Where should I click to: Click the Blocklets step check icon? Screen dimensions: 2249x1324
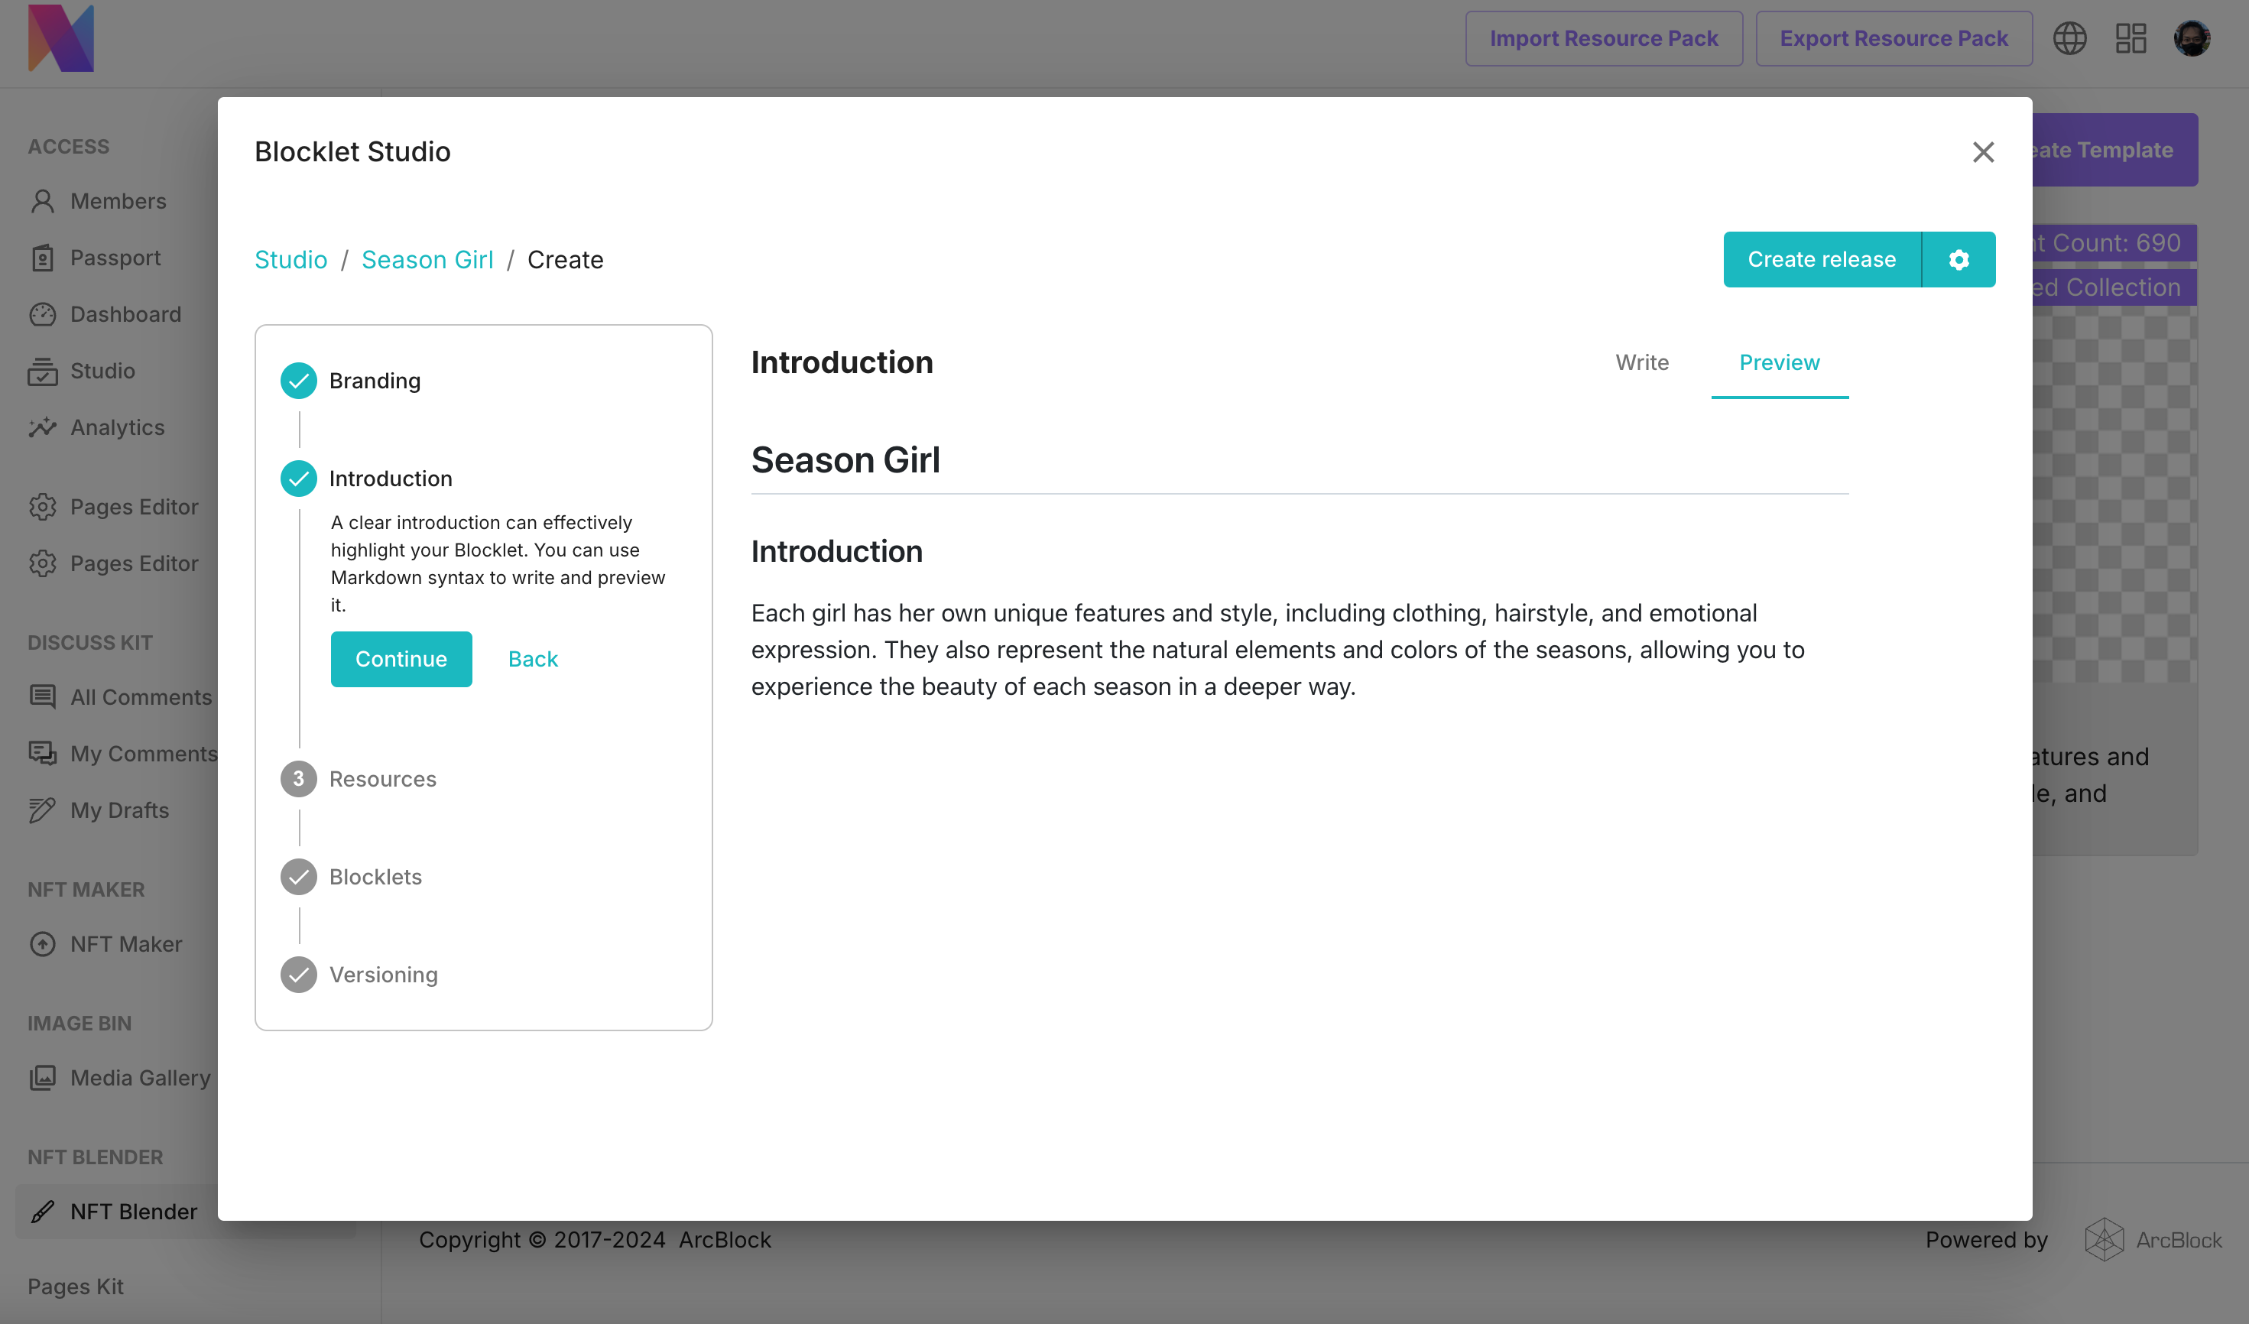click(299, 877)
